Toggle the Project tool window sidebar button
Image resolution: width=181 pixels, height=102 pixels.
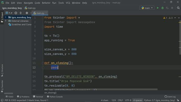[x=2, y=17]
